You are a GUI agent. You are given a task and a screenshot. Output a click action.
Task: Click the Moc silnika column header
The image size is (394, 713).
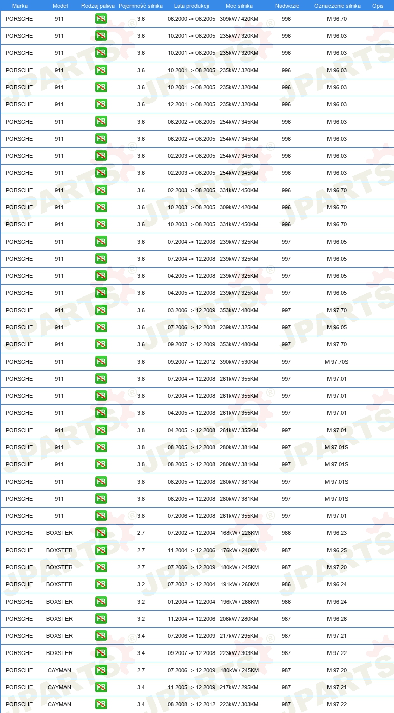pos(239,6)
